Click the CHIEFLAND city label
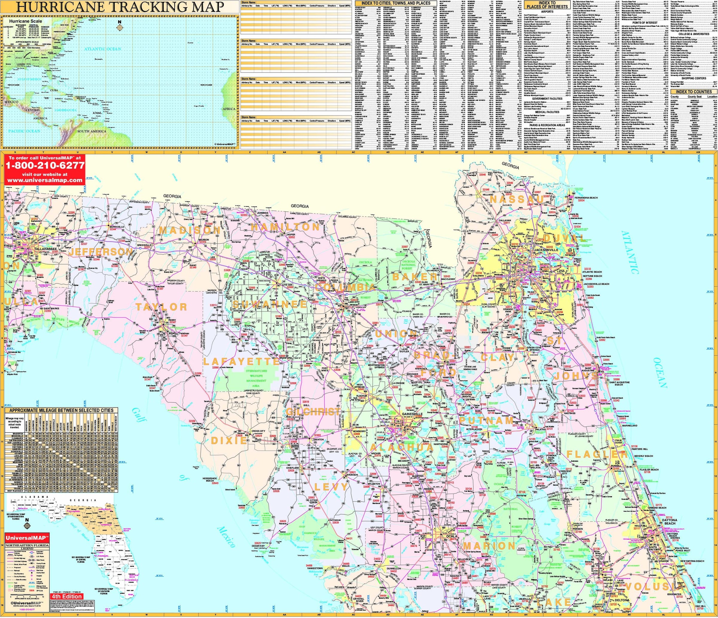The width and height of the screenshot is (718, 618). pyautogui.click(x=293, y=468)
